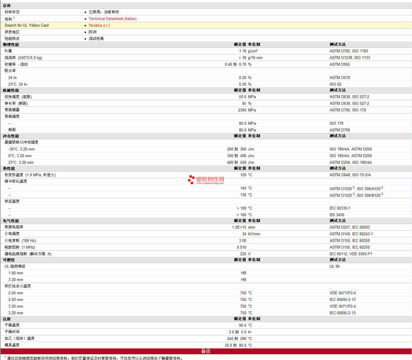The width and height of the screenshot is (412, 360).
Task: Select the 120 °C heat deflection value
Action: point(246,175)
